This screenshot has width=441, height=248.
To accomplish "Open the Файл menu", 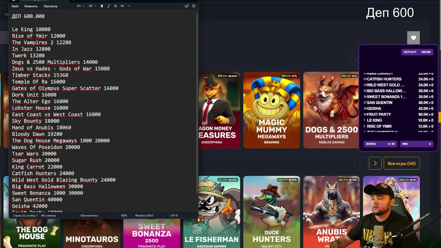I will point(15,6).
